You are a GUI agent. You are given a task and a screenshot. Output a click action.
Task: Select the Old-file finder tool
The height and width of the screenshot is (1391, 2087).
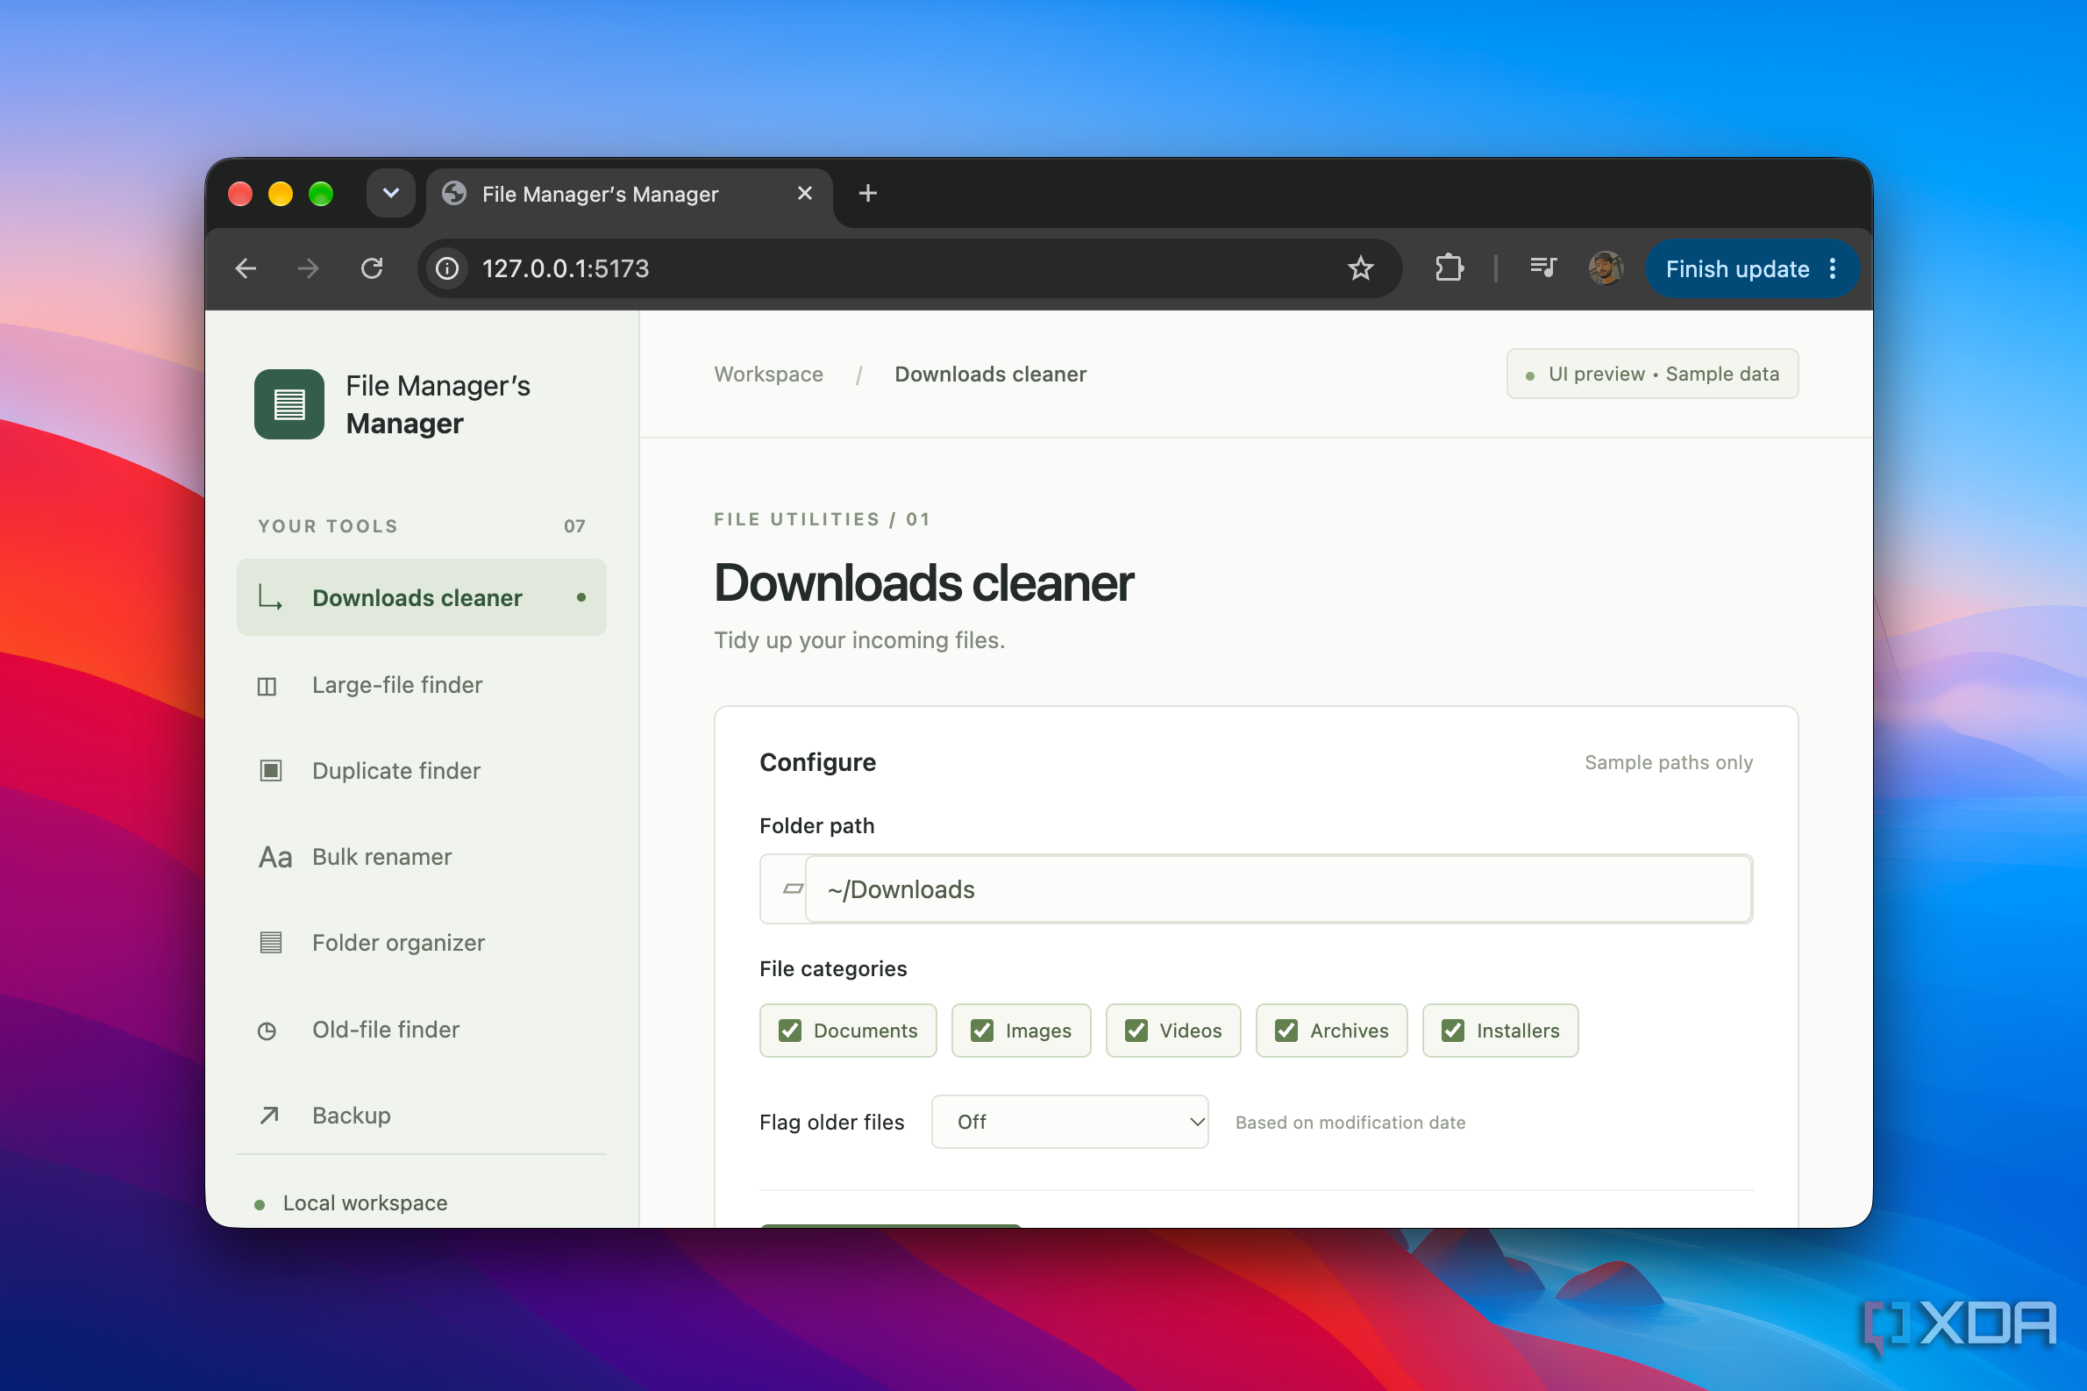click(x=421, y=1029)
